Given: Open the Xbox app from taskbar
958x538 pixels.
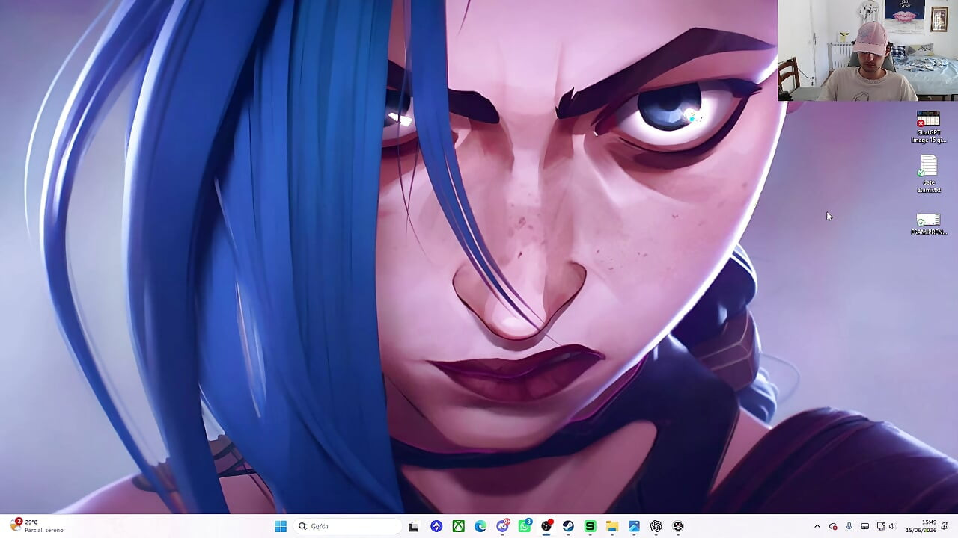Looking at the screenshot, I should pos(458,526).
